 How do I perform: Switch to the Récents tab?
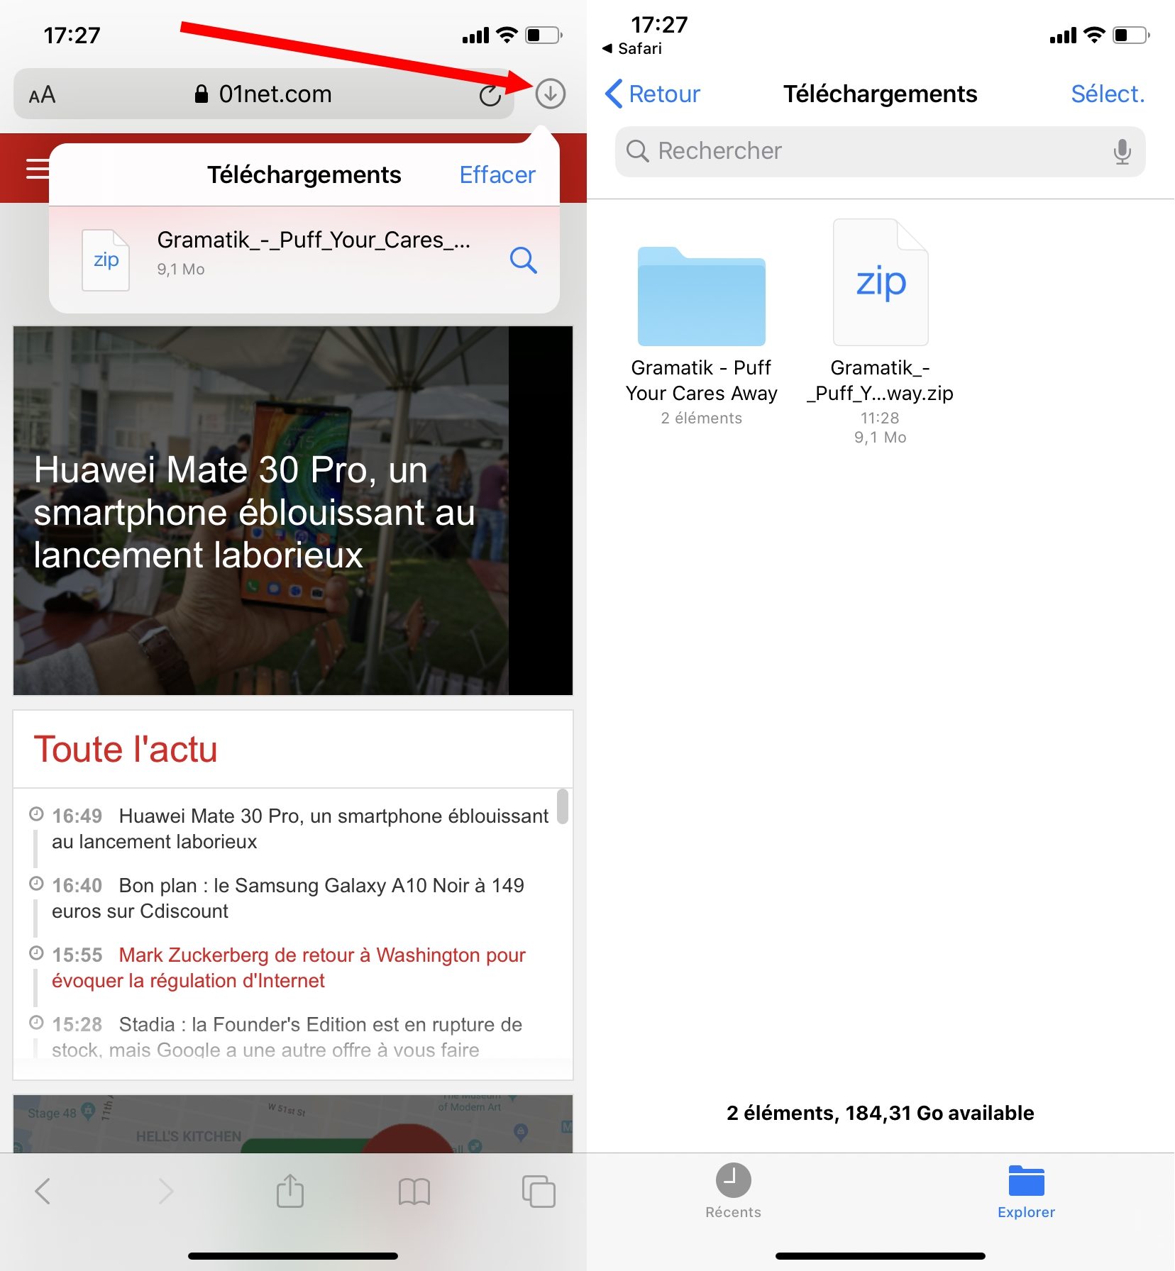coord(733,1191)
